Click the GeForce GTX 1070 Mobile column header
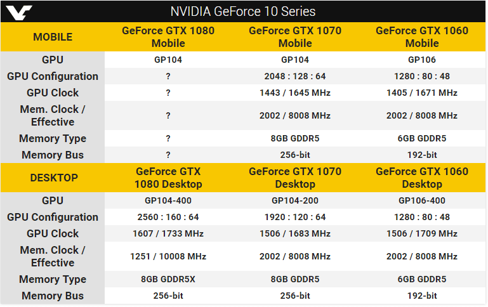488x307 pixels. click(295, 37)
